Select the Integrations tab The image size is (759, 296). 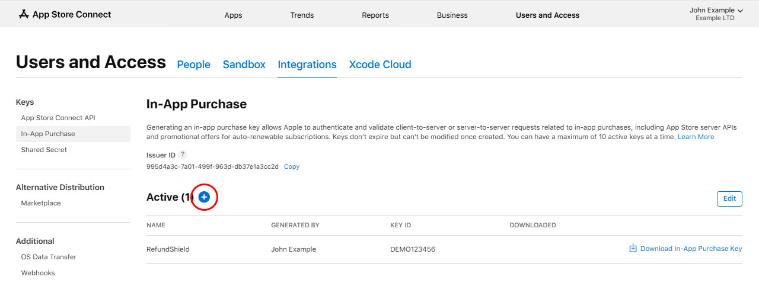pos(307,65)
